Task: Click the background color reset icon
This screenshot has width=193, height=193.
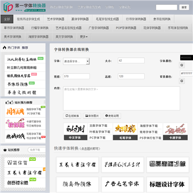Action: pyautogui.click(x=182, y=81)
